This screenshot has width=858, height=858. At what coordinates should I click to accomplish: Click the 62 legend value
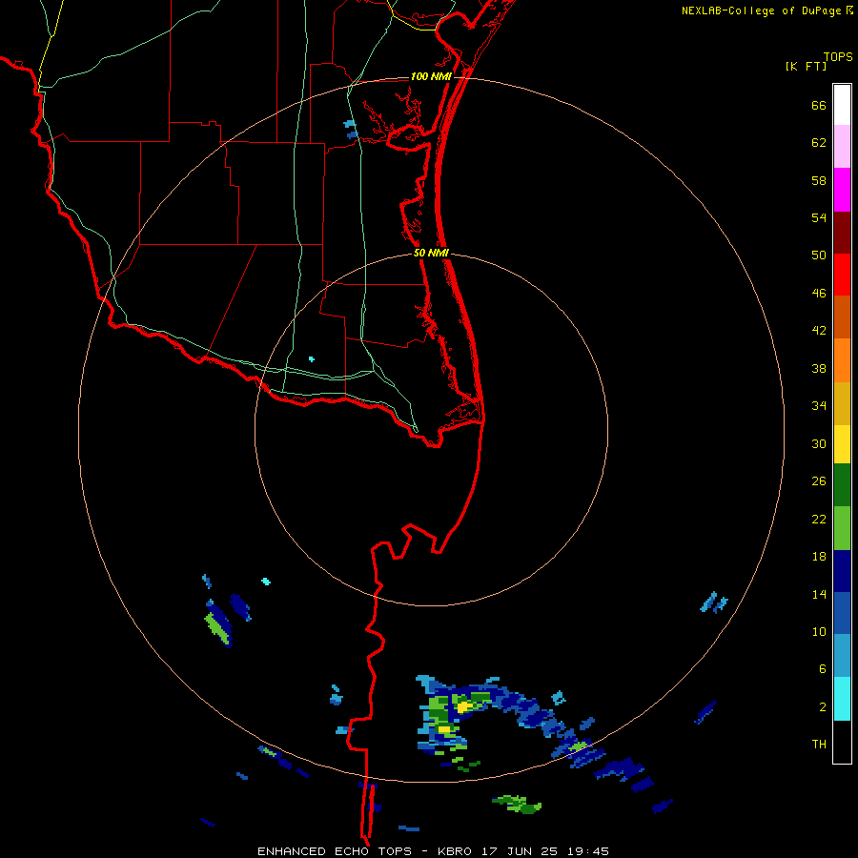(x=819, y=143)
